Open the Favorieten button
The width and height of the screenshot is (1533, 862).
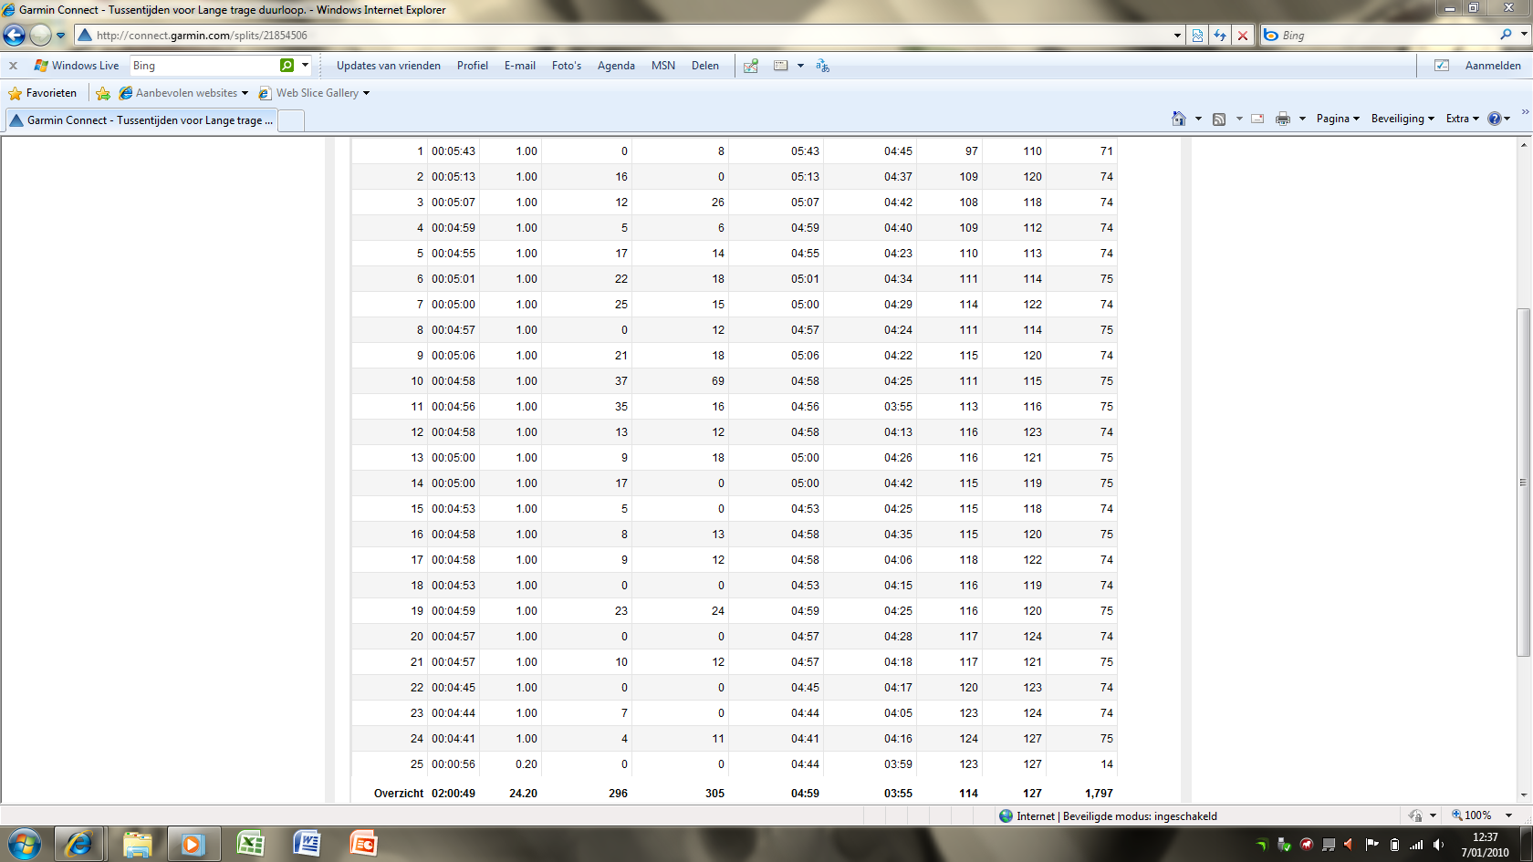43,93
